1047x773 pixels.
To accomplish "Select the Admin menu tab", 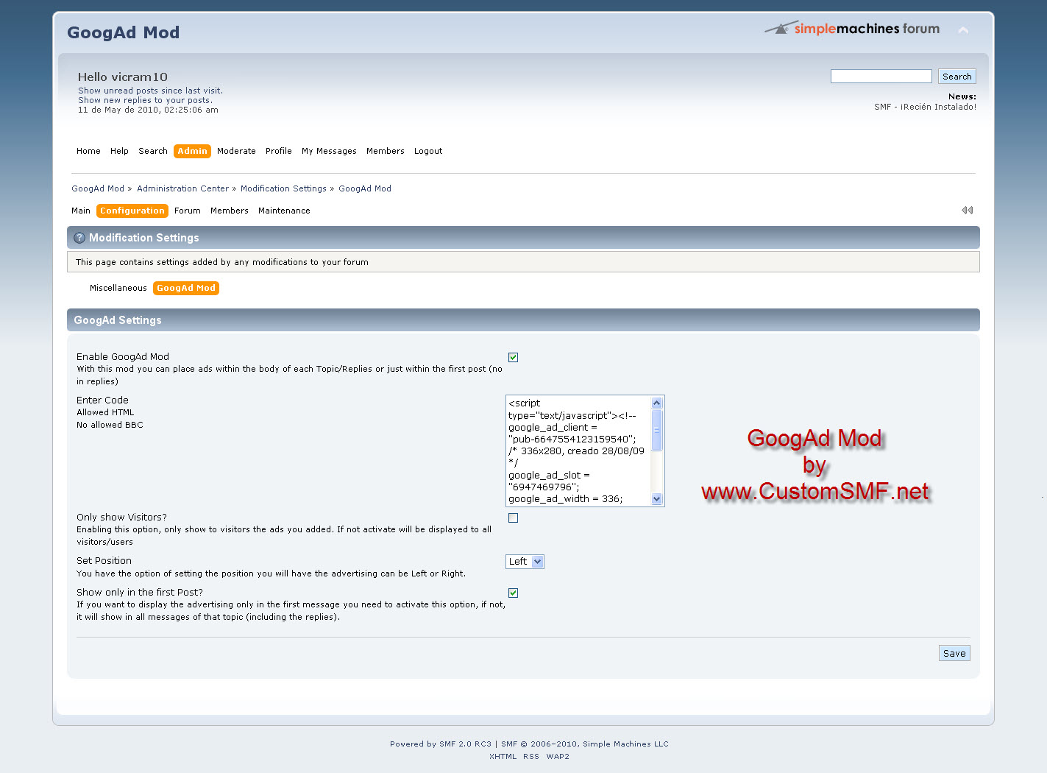I will (192, 151).
